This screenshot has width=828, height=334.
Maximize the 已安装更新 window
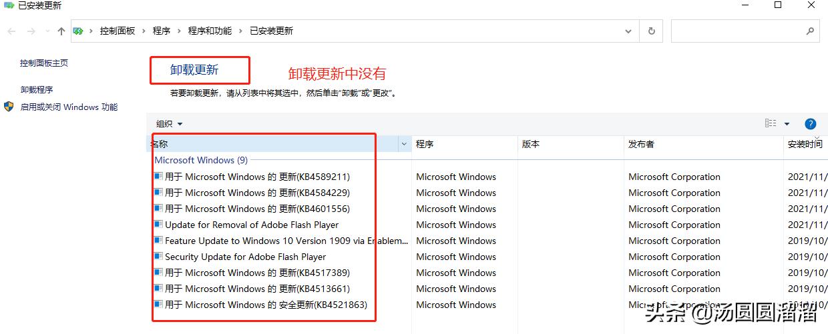[778, 5]
